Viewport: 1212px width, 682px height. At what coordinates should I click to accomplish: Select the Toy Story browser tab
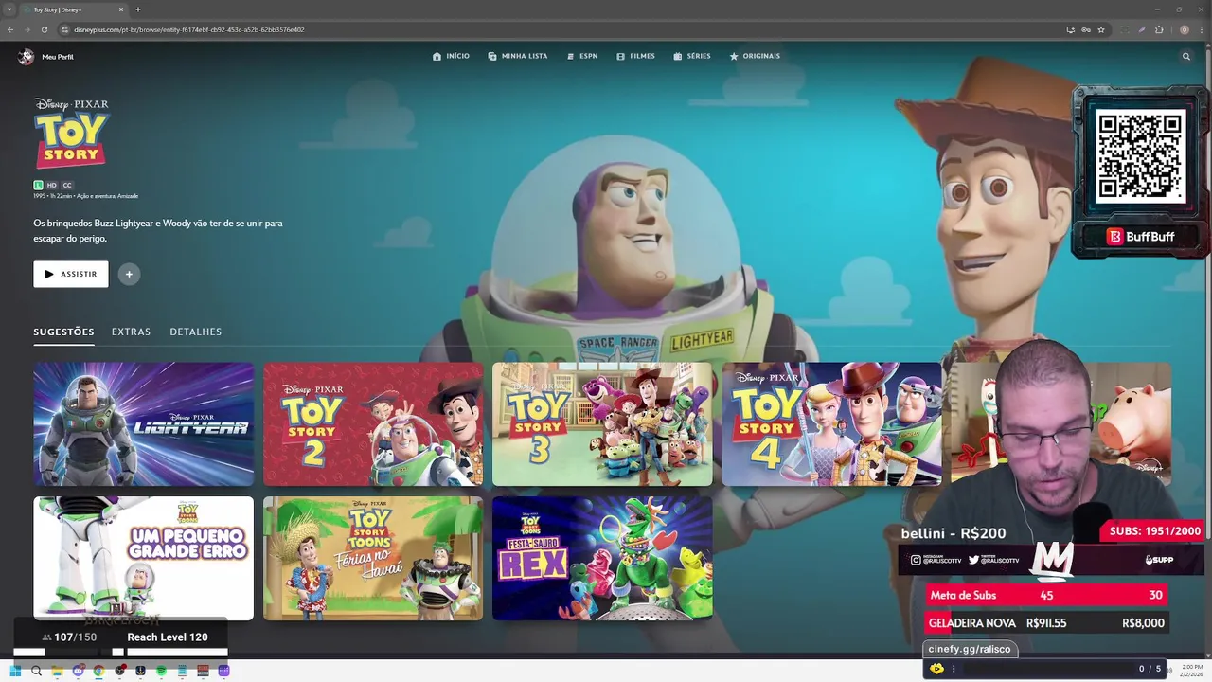74,9
